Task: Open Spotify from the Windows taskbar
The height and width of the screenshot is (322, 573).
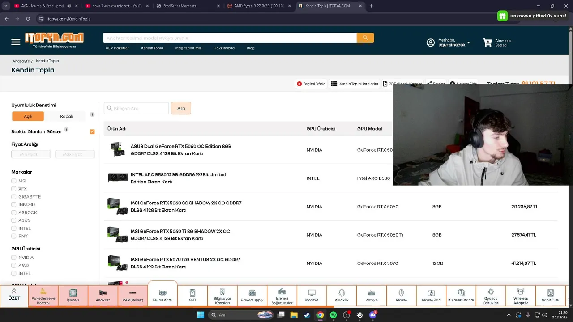Action: [x=333, y=315]
